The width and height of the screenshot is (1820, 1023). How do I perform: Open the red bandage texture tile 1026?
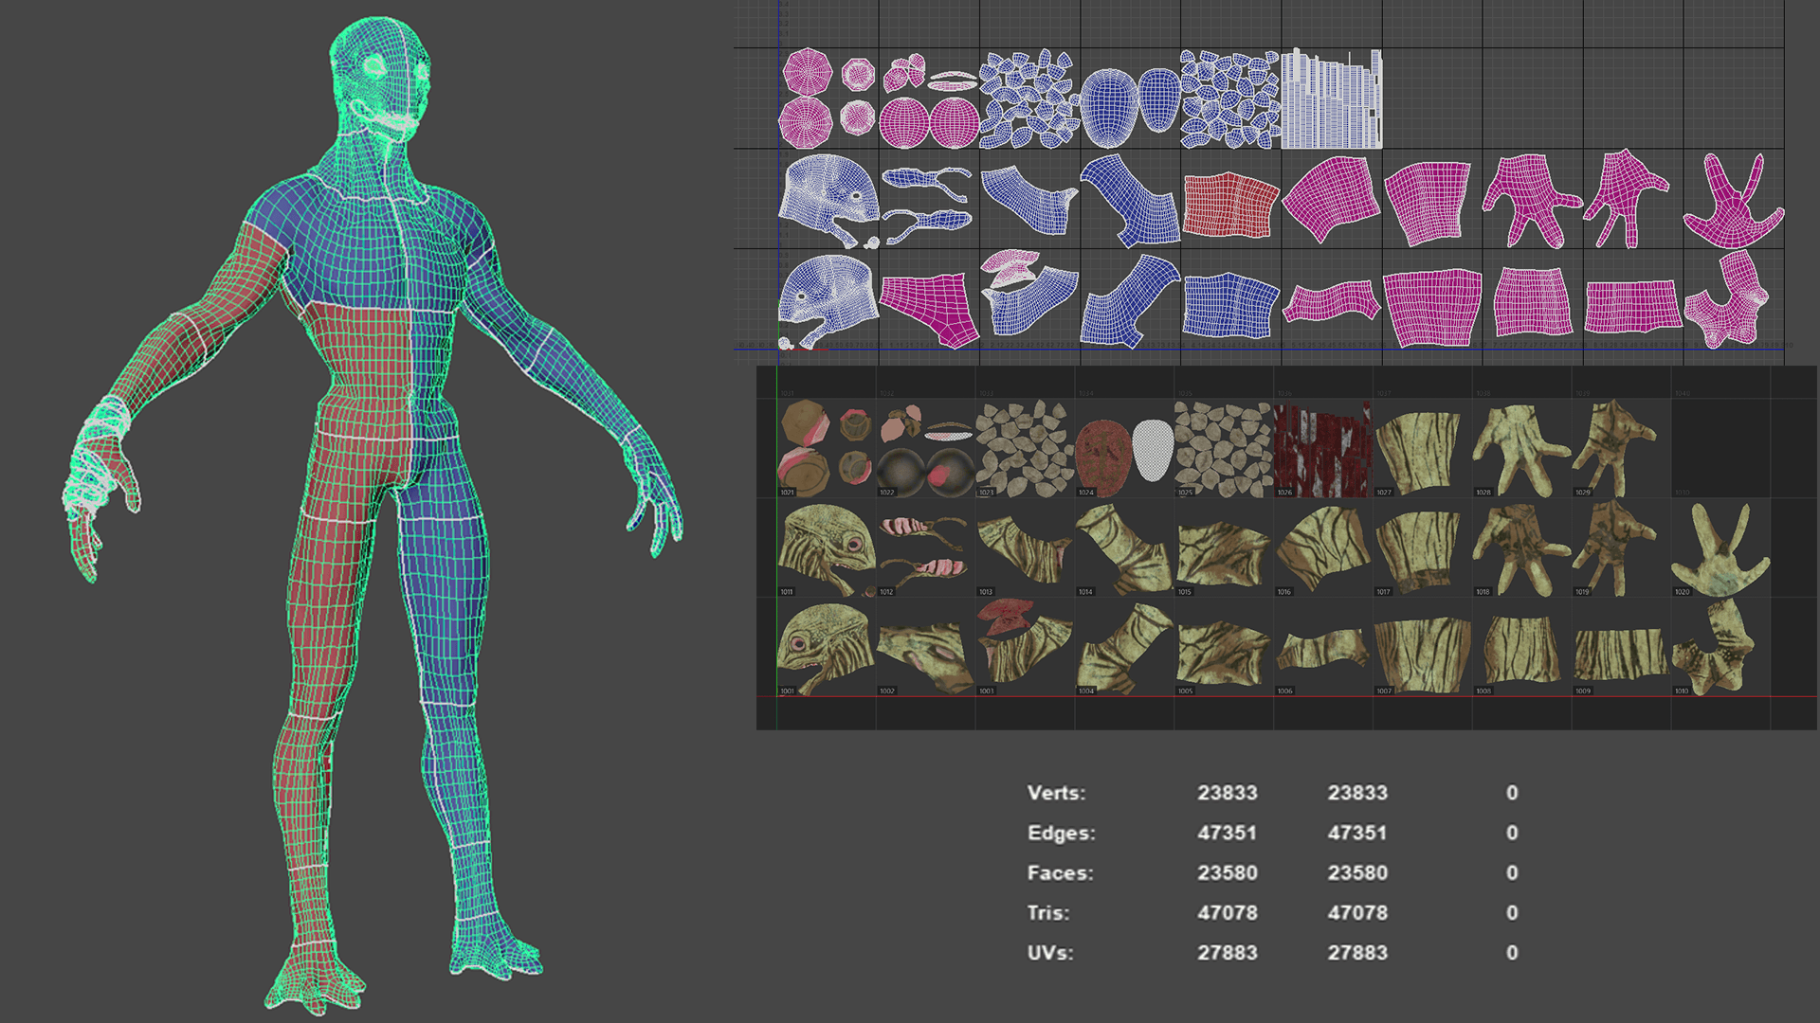pyautogui.click(x=1322, y=449)
